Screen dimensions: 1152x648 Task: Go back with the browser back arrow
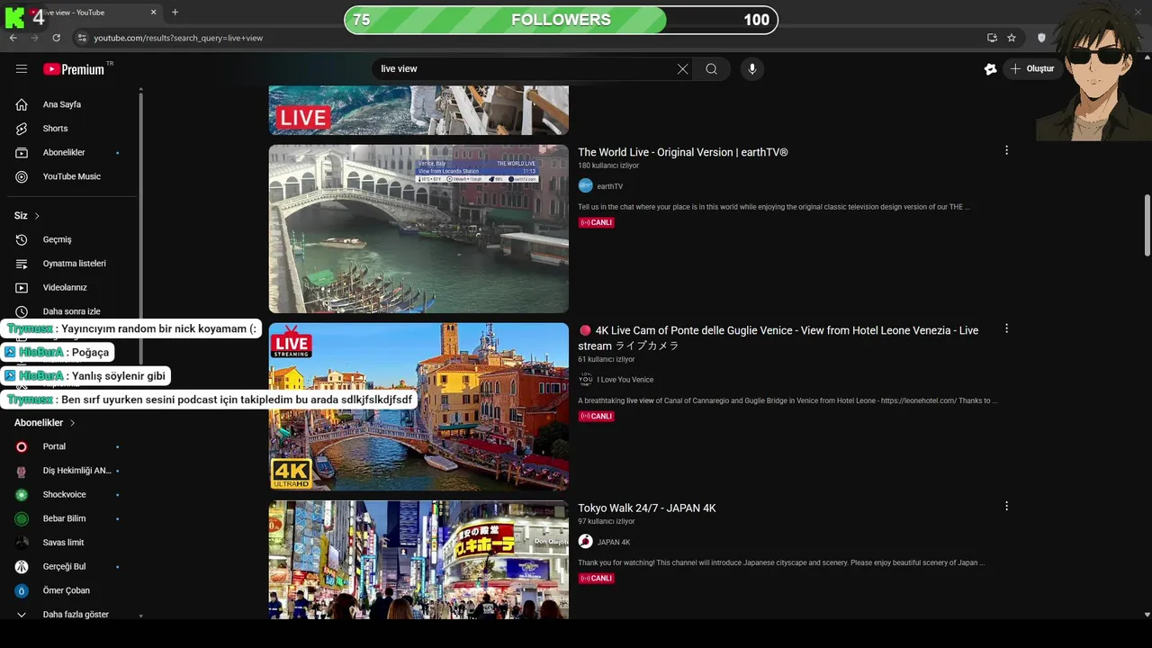click(13, 38)
